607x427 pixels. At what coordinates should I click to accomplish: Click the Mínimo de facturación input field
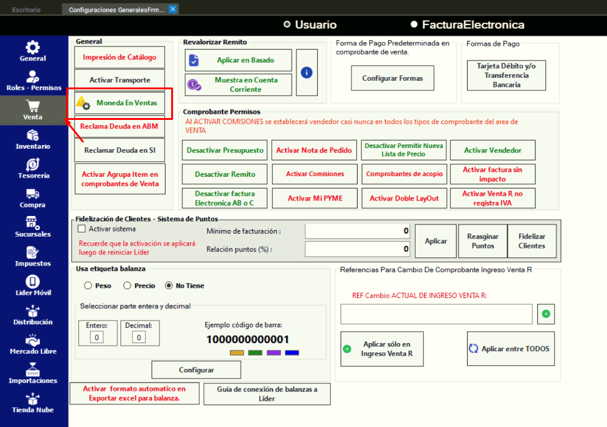click(x=358, y=231)
